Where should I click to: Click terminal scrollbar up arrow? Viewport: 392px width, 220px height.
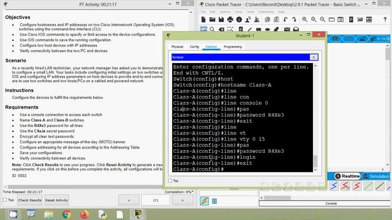(315, 66)
